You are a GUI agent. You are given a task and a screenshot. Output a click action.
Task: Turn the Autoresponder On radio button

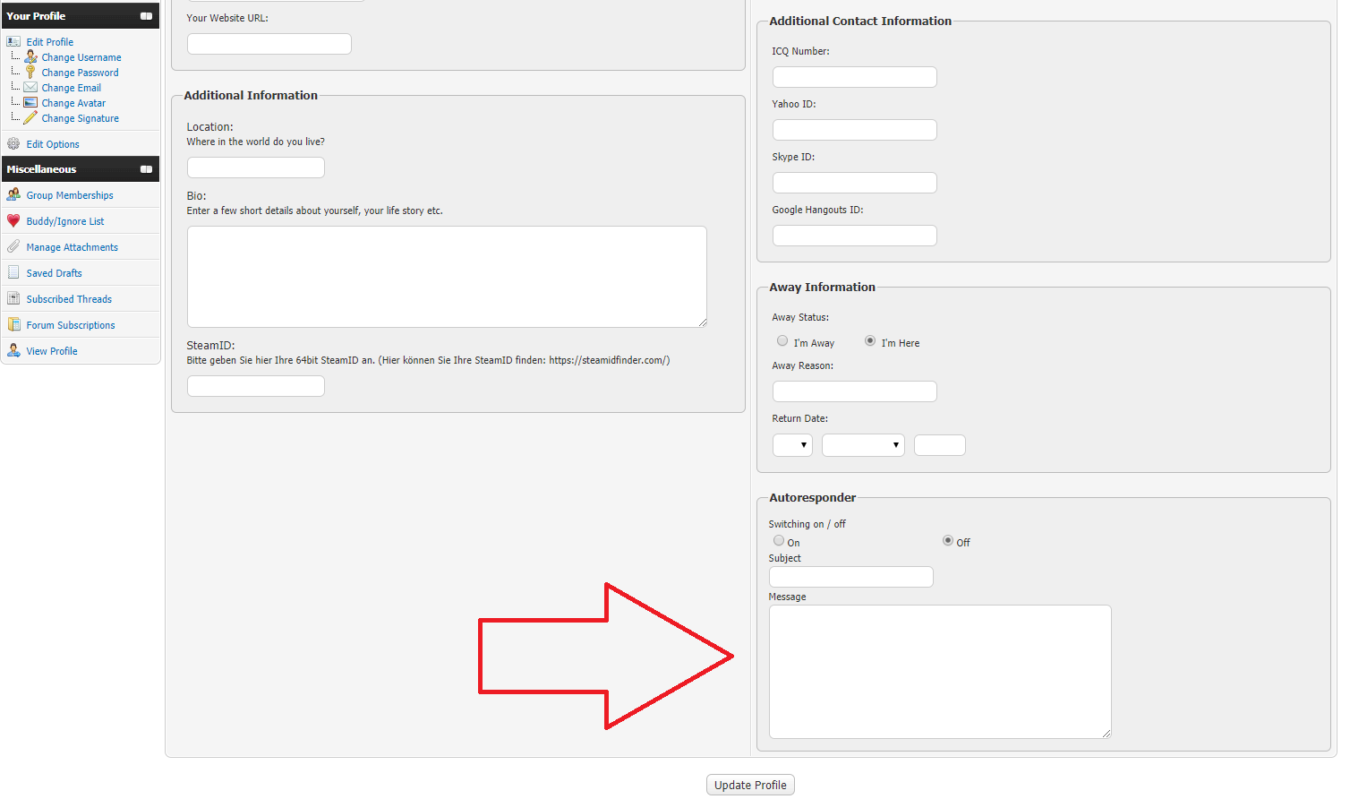point(779,541)
